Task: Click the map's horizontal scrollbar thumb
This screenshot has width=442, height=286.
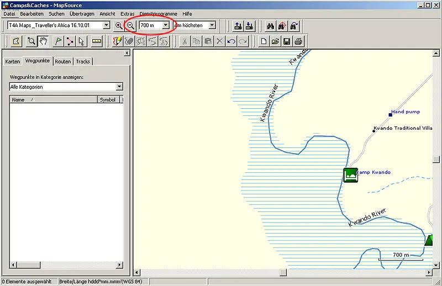Action: coord(283,272)
